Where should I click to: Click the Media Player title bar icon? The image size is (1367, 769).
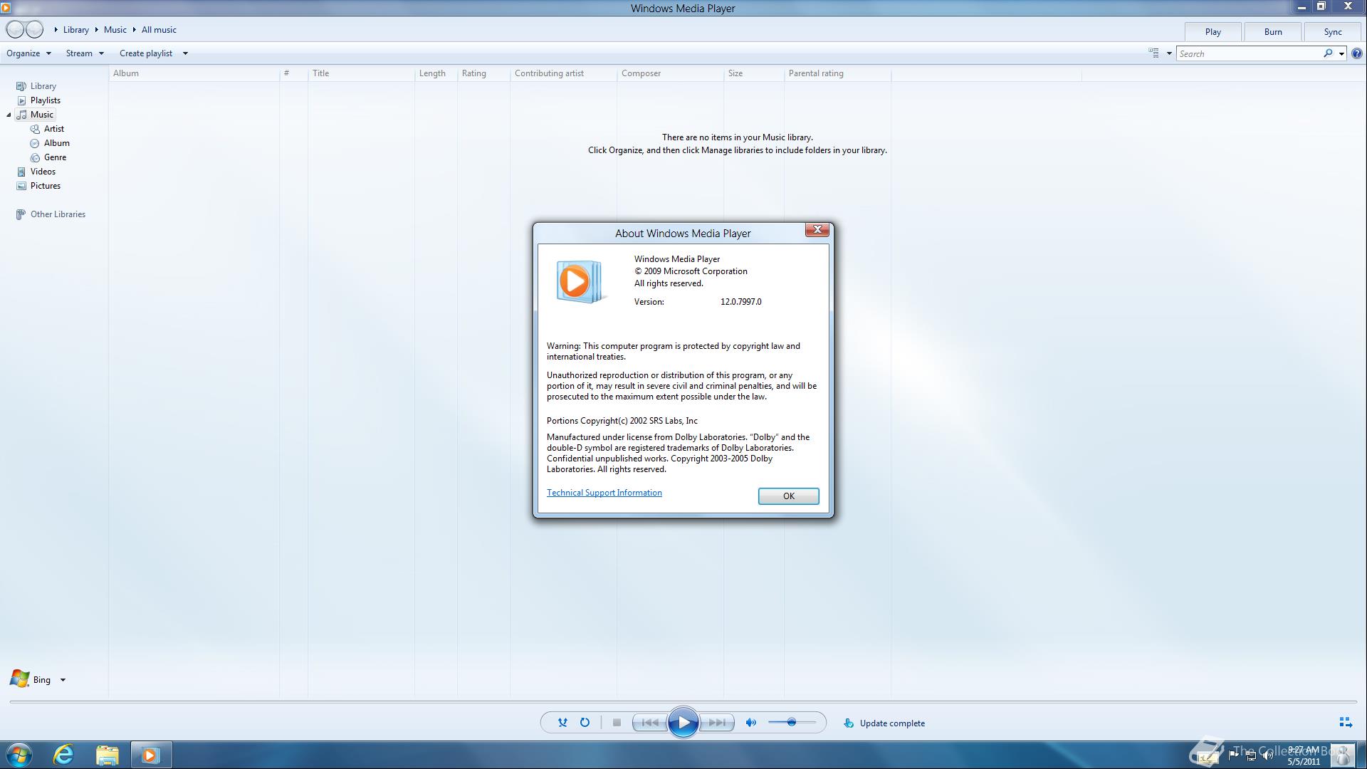click(x=5, y=8)
